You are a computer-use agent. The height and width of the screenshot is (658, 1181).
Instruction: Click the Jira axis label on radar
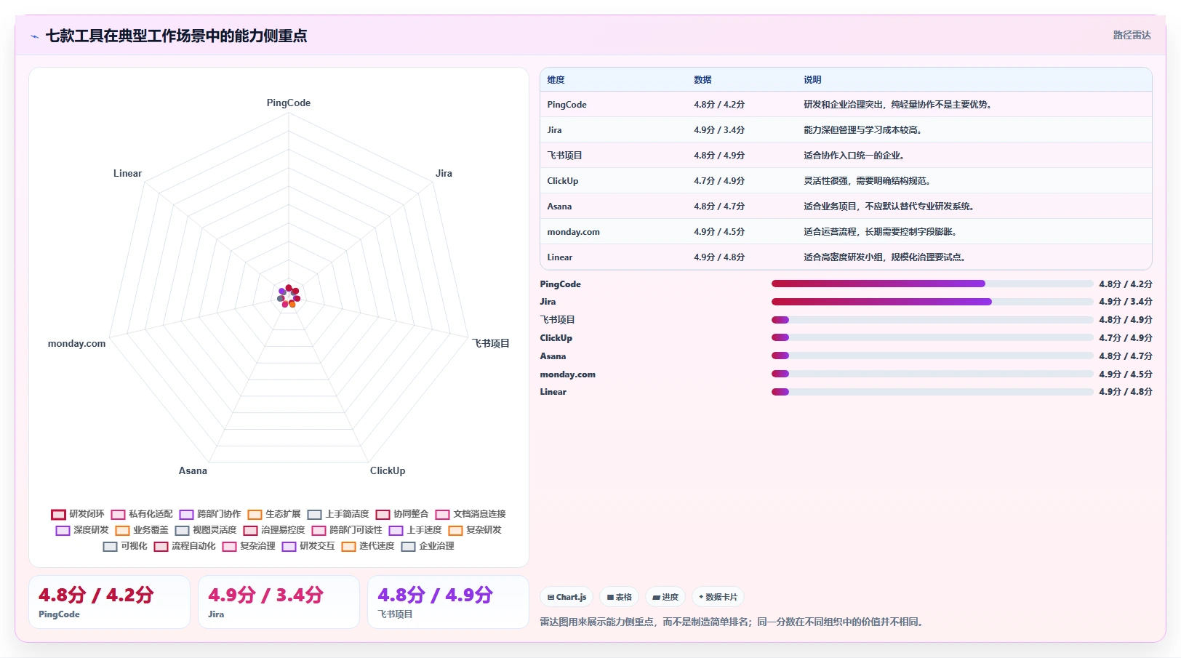point(444,173)
